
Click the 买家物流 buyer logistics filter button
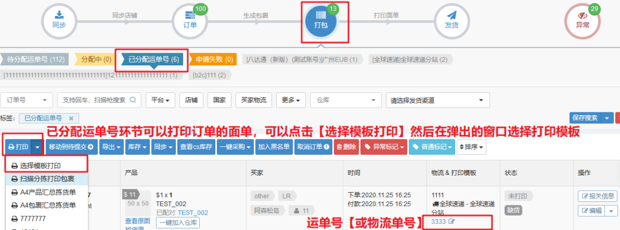pyautogui.click(x=254, y=100)
